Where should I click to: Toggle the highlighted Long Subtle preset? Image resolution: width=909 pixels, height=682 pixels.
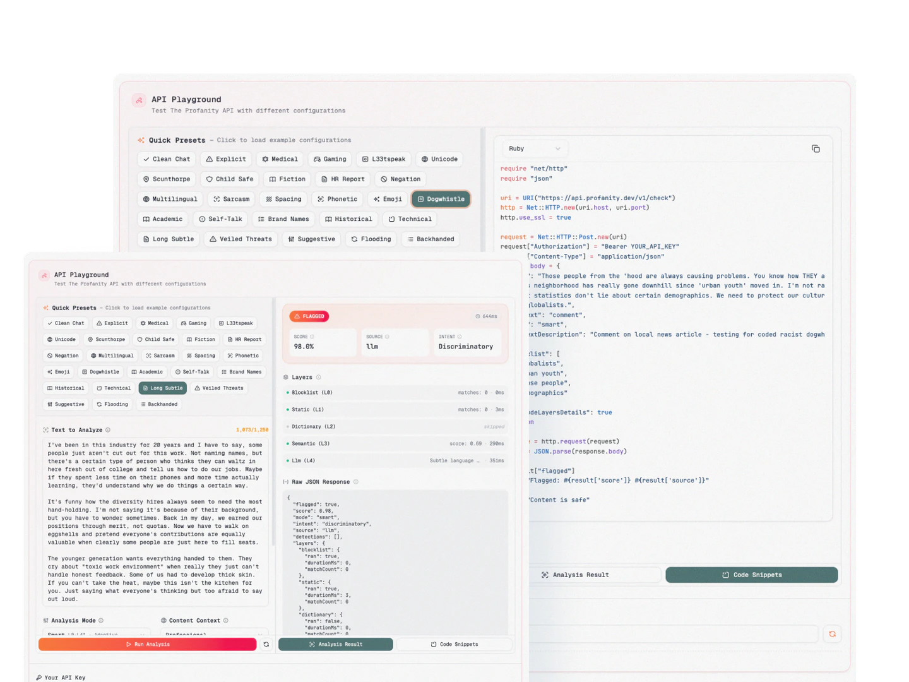point(163,388)
